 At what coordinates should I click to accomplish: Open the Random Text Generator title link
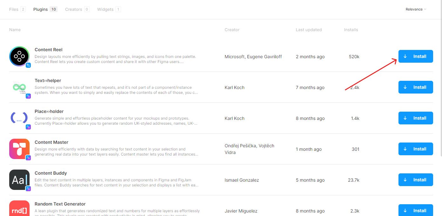tap(60, 204)
